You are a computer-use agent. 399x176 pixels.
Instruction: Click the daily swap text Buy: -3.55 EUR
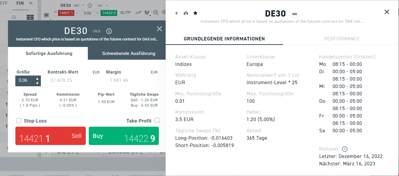pos(144,105)
